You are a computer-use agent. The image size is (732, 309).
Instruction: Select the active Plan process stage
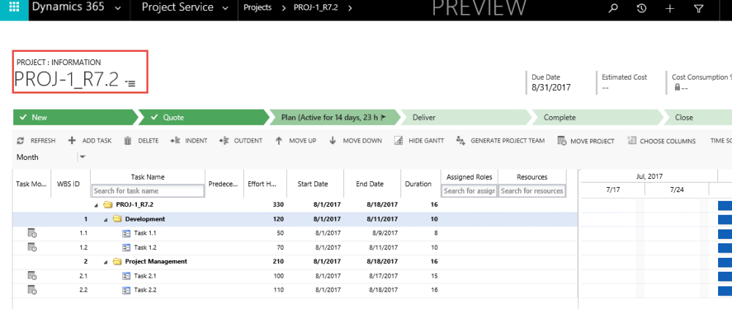click(x=335, y=118)
